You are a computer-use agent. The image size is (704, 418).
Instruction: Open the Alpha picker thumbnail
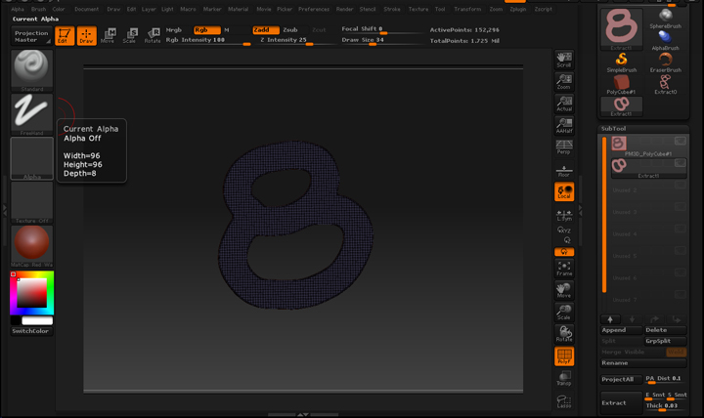[x=31, y=158]
